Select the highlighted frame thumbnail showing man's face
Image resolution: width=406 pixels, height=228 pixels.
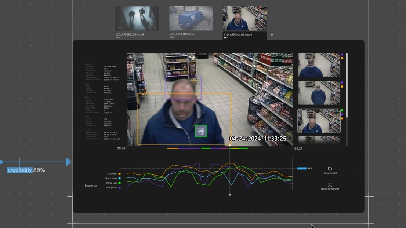[319, 121]
